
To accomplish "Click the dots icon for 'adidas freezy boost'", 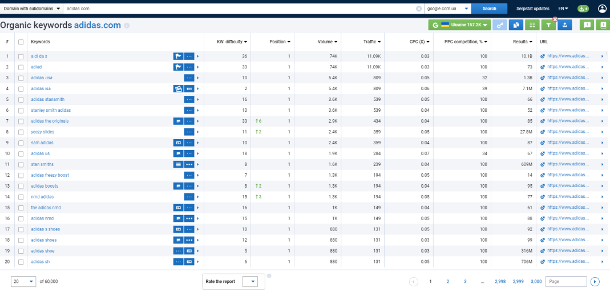I will (x=189, y=175).
